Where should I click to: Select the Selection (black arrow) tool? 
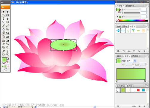pyautogui.click(x=3, y=12)
